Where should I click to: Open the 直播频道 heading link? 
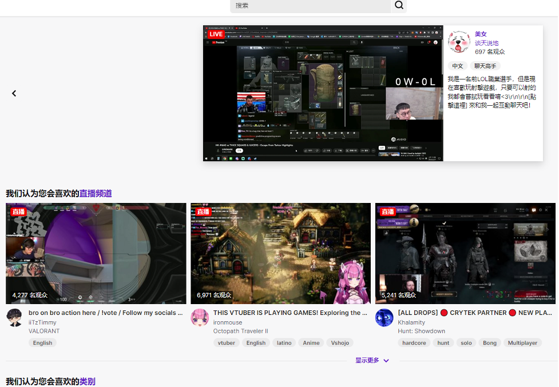coord(96,193)
